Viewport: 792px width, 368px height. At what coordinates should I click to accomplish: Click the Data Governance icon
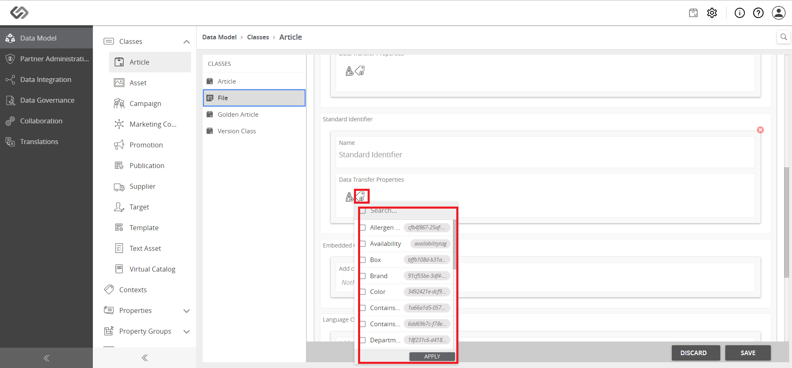click(10, 100)
